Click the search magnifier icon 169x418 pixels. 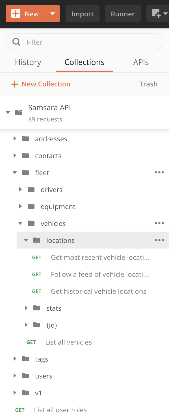(17, 42)
